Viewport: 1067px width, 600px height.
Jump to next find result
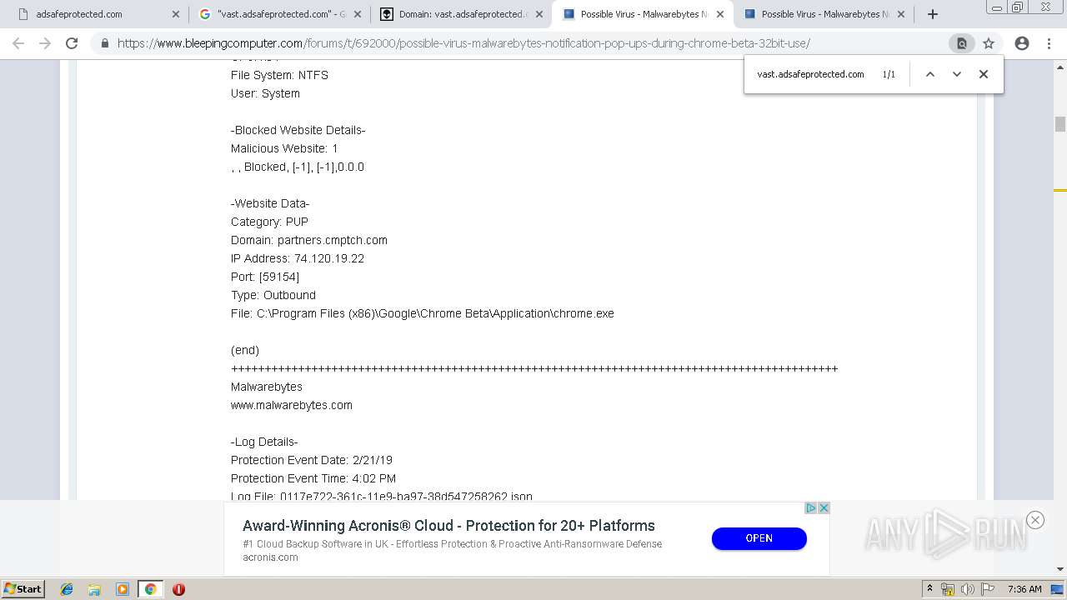click(957, 74)
